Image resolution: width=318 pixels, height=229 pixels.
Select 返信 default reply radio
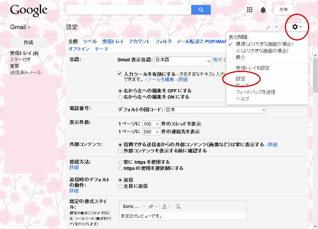[120, 180]
